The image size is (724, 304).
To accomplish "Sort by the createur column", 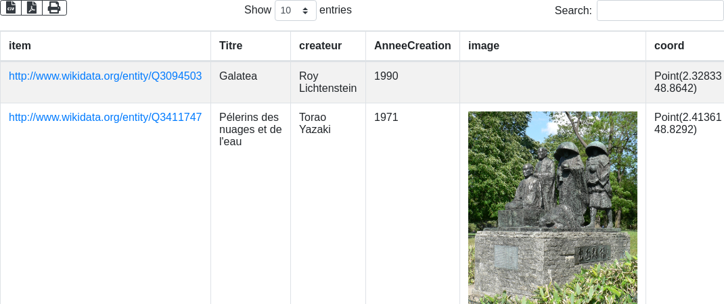I will (x=327, y=46).
